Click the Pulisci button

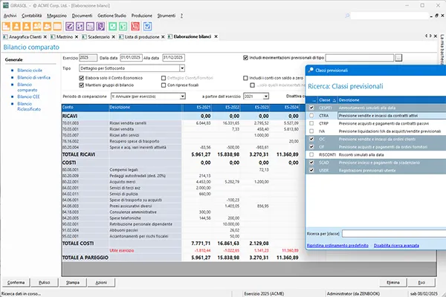(x=45, y=282)
